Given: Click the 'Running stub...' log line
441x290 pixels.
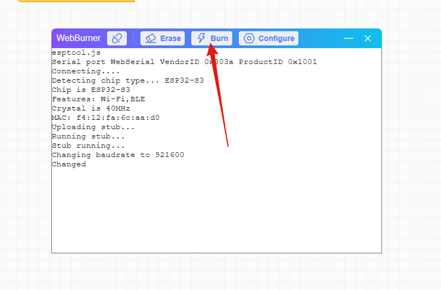Looking at the screenshot, I should (x=89, y=136).
